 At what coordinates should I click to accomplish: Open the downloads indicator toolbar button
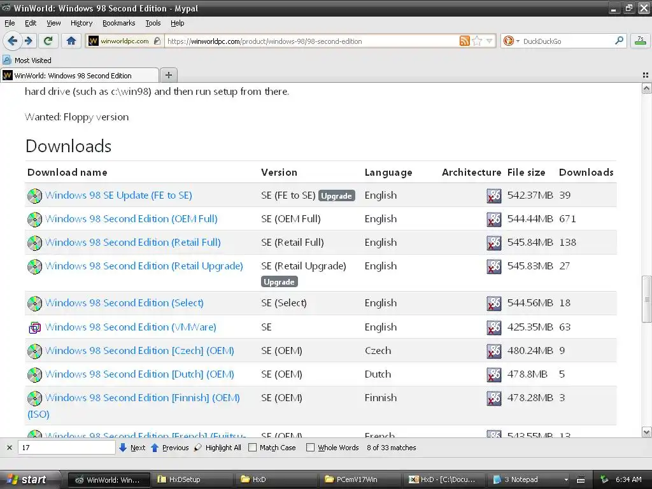pos(641,41)
